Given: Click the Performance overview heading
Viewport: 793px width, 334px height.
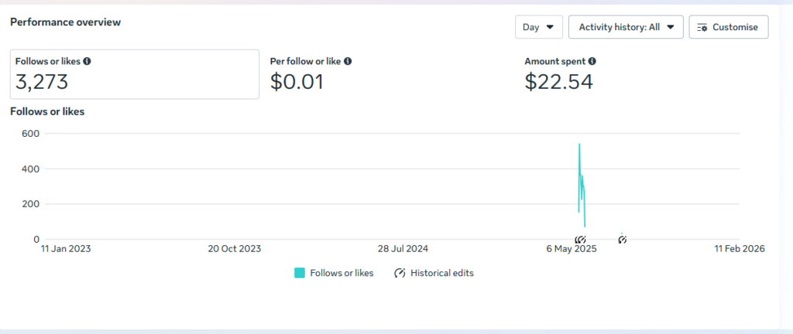Looking at the screenshot, I should [65, 22].
